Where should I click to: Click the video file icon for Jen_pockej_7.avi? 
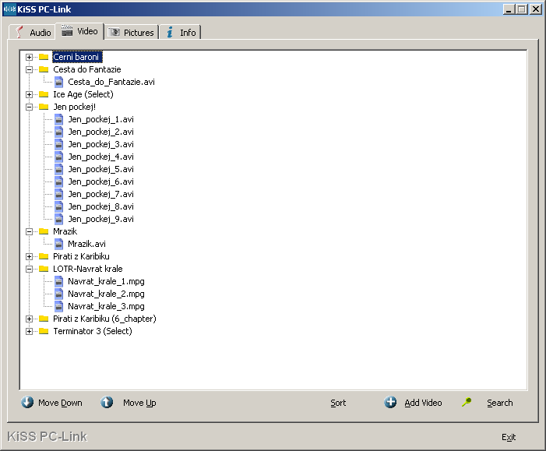coord(59,194)
